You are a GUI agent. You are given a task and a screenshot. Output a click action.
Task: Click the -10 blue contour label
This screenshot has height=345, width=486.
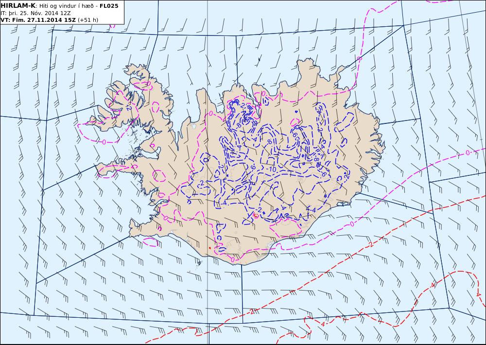click(272, 169)
